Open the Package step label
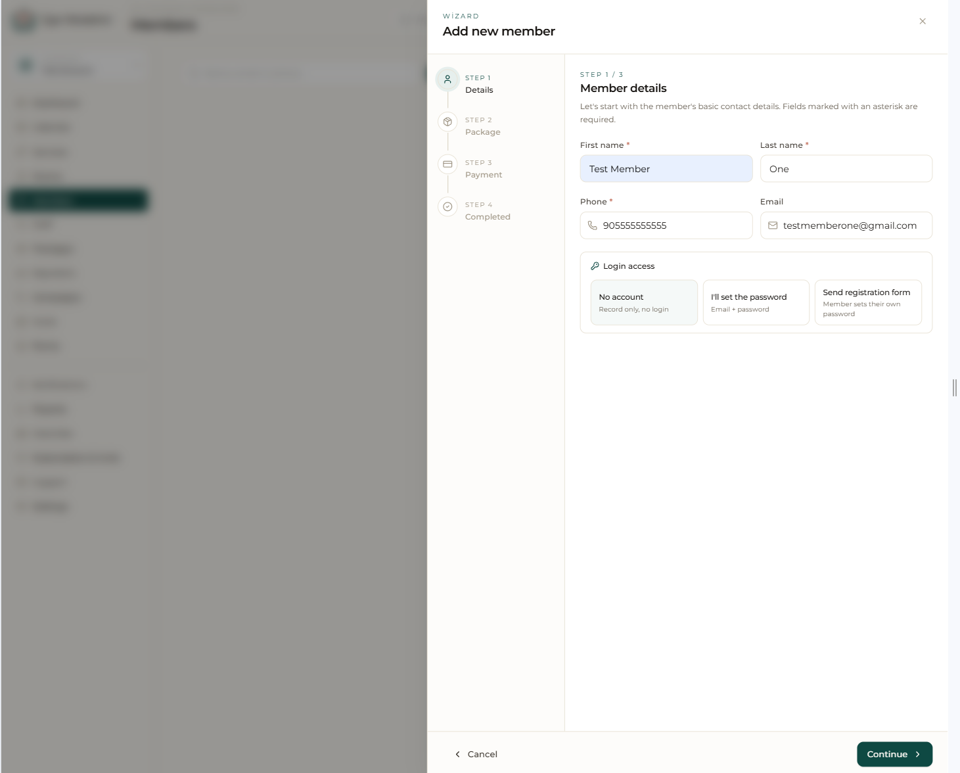The width and height of the screenshot is (960, 773). (x=483, y=132)
